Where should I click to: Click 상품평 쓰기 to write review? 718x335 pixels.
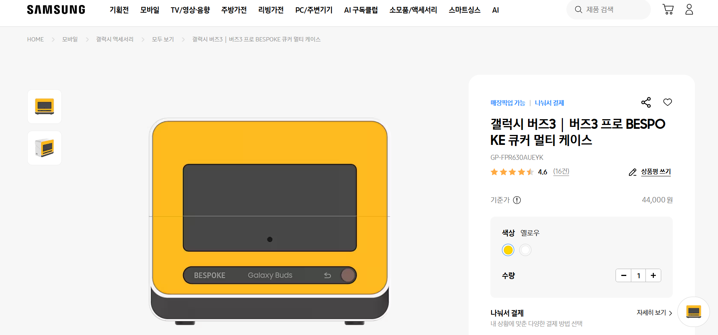click(656, 172)
